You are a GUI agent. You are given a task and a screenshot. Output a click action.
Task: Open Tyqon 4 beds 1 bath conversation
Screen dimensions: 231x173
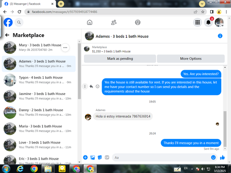pyautogui.click(x=38, y=80)
